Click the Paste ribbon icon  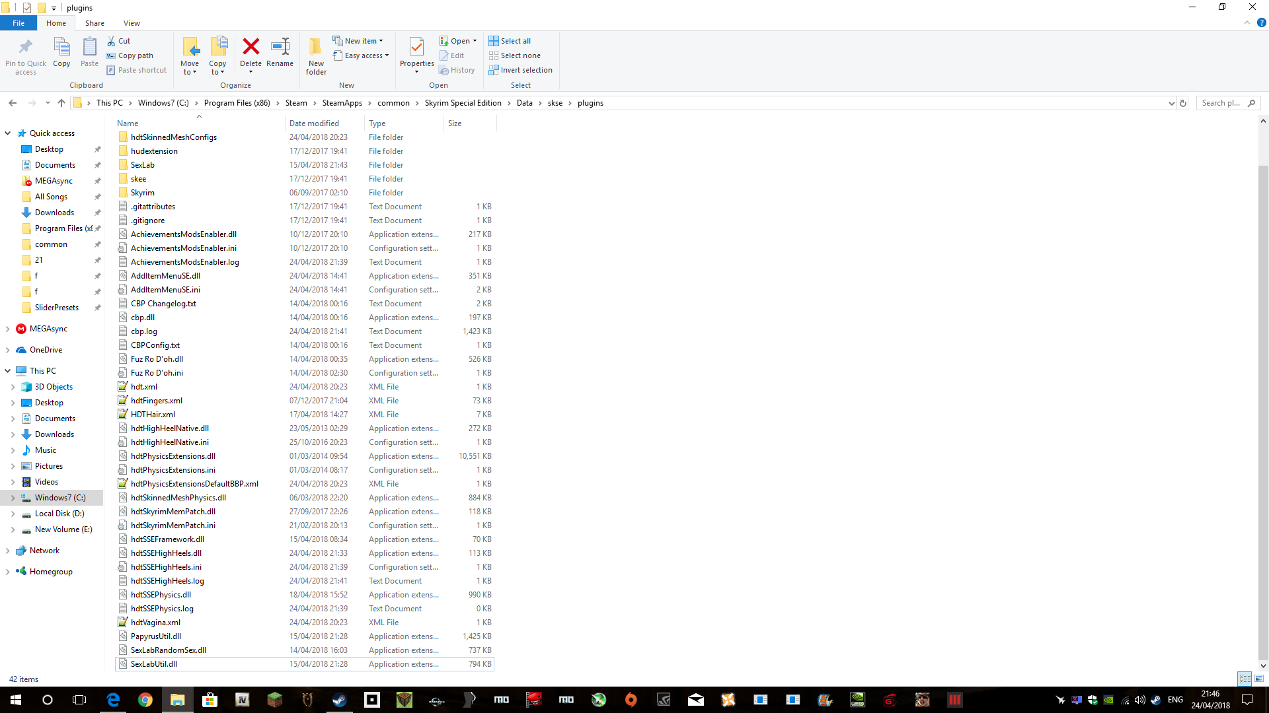tap(89, 47)
